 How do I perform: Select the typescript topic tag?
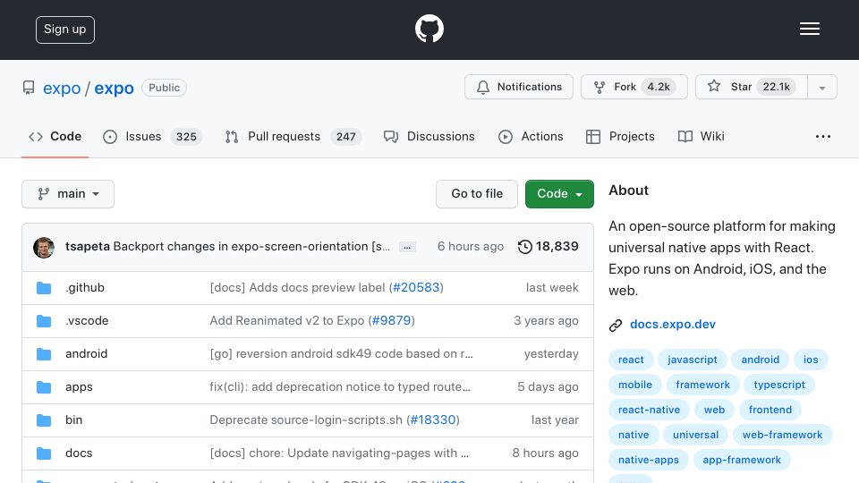[x=779, y=385]
